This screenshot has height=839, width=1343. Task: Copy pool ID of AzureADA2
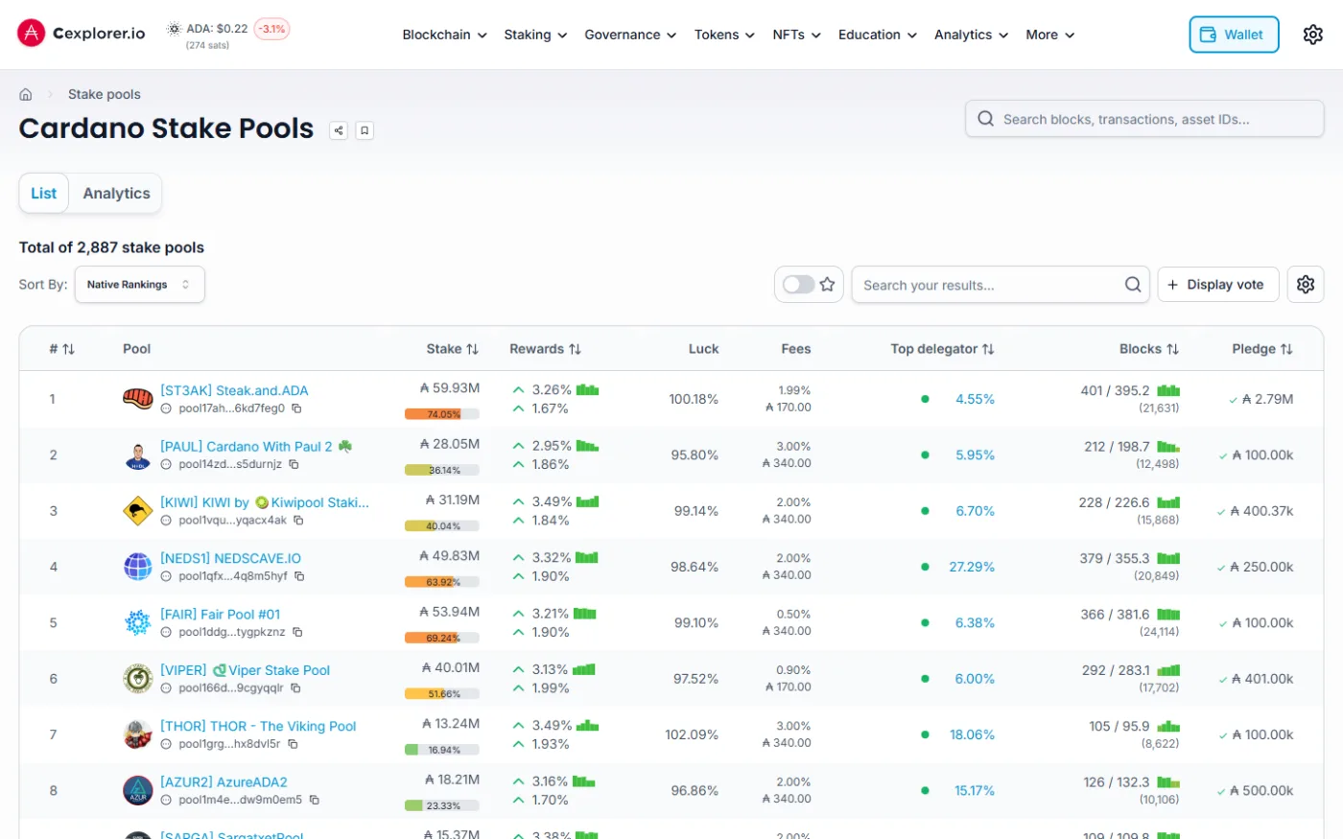click(314, 800)
